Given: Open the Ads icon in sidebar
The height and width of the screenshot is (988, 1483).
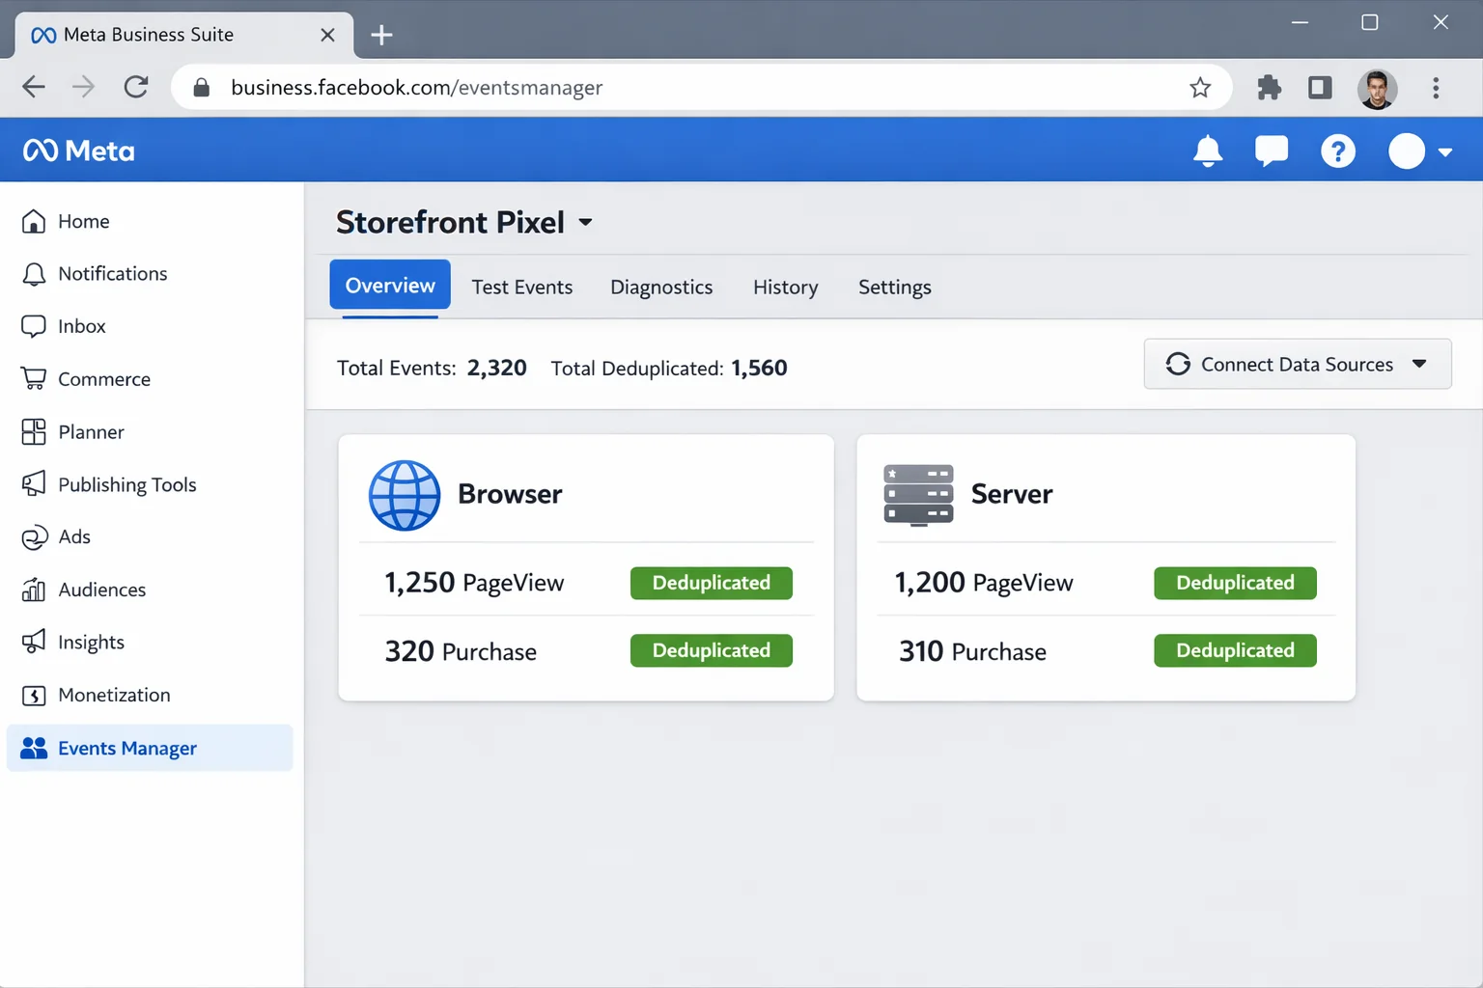Looking at the screenshot, I should point(34,536).
